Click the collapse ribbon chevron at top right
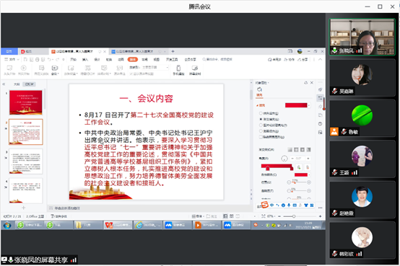 tap(321, 59)
